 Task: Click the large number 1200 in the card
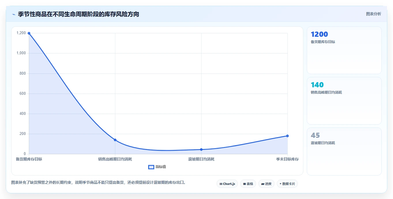[x=319, y=34]
